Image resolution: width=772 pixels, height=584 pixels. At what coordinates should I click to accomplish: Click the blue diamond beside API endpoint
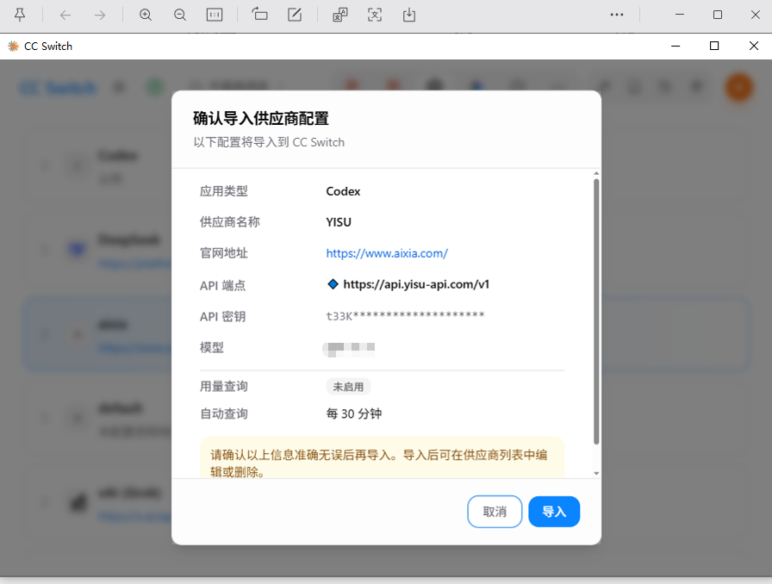333,284
